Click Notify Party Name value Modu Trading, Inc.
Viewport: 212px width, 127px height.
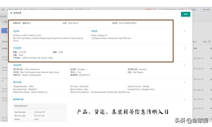(39, 92)
